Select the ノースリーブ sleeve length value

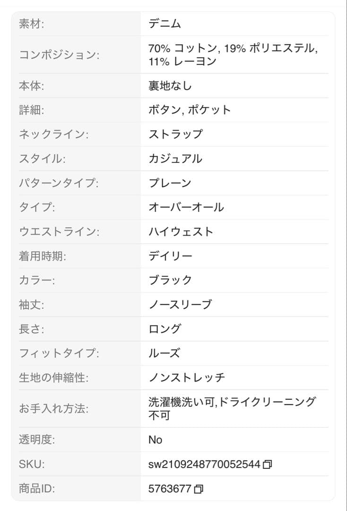click(x=180, y=305)
